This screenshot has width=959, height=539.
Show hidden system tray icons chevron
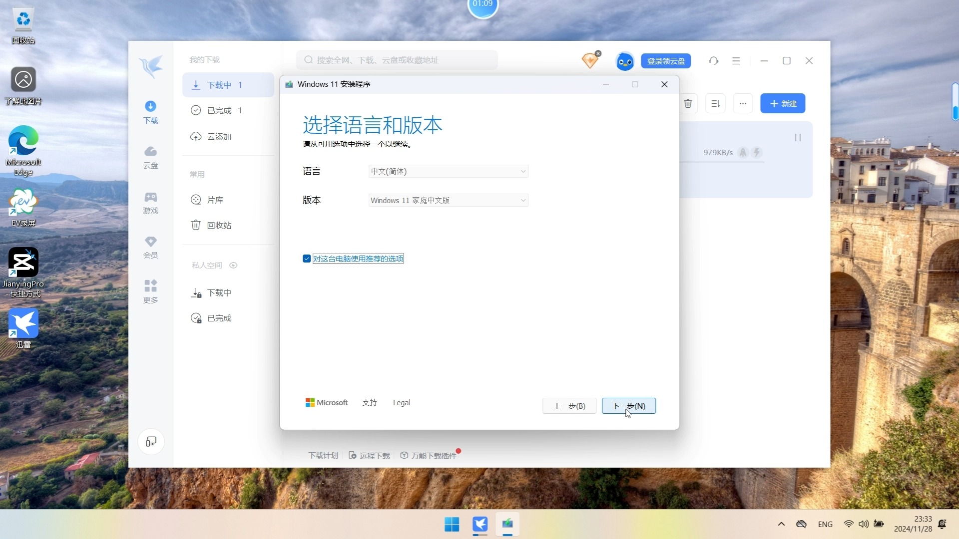pos(781,524)
